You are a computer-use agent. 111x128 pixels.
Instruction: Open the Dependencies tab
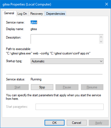55,14
